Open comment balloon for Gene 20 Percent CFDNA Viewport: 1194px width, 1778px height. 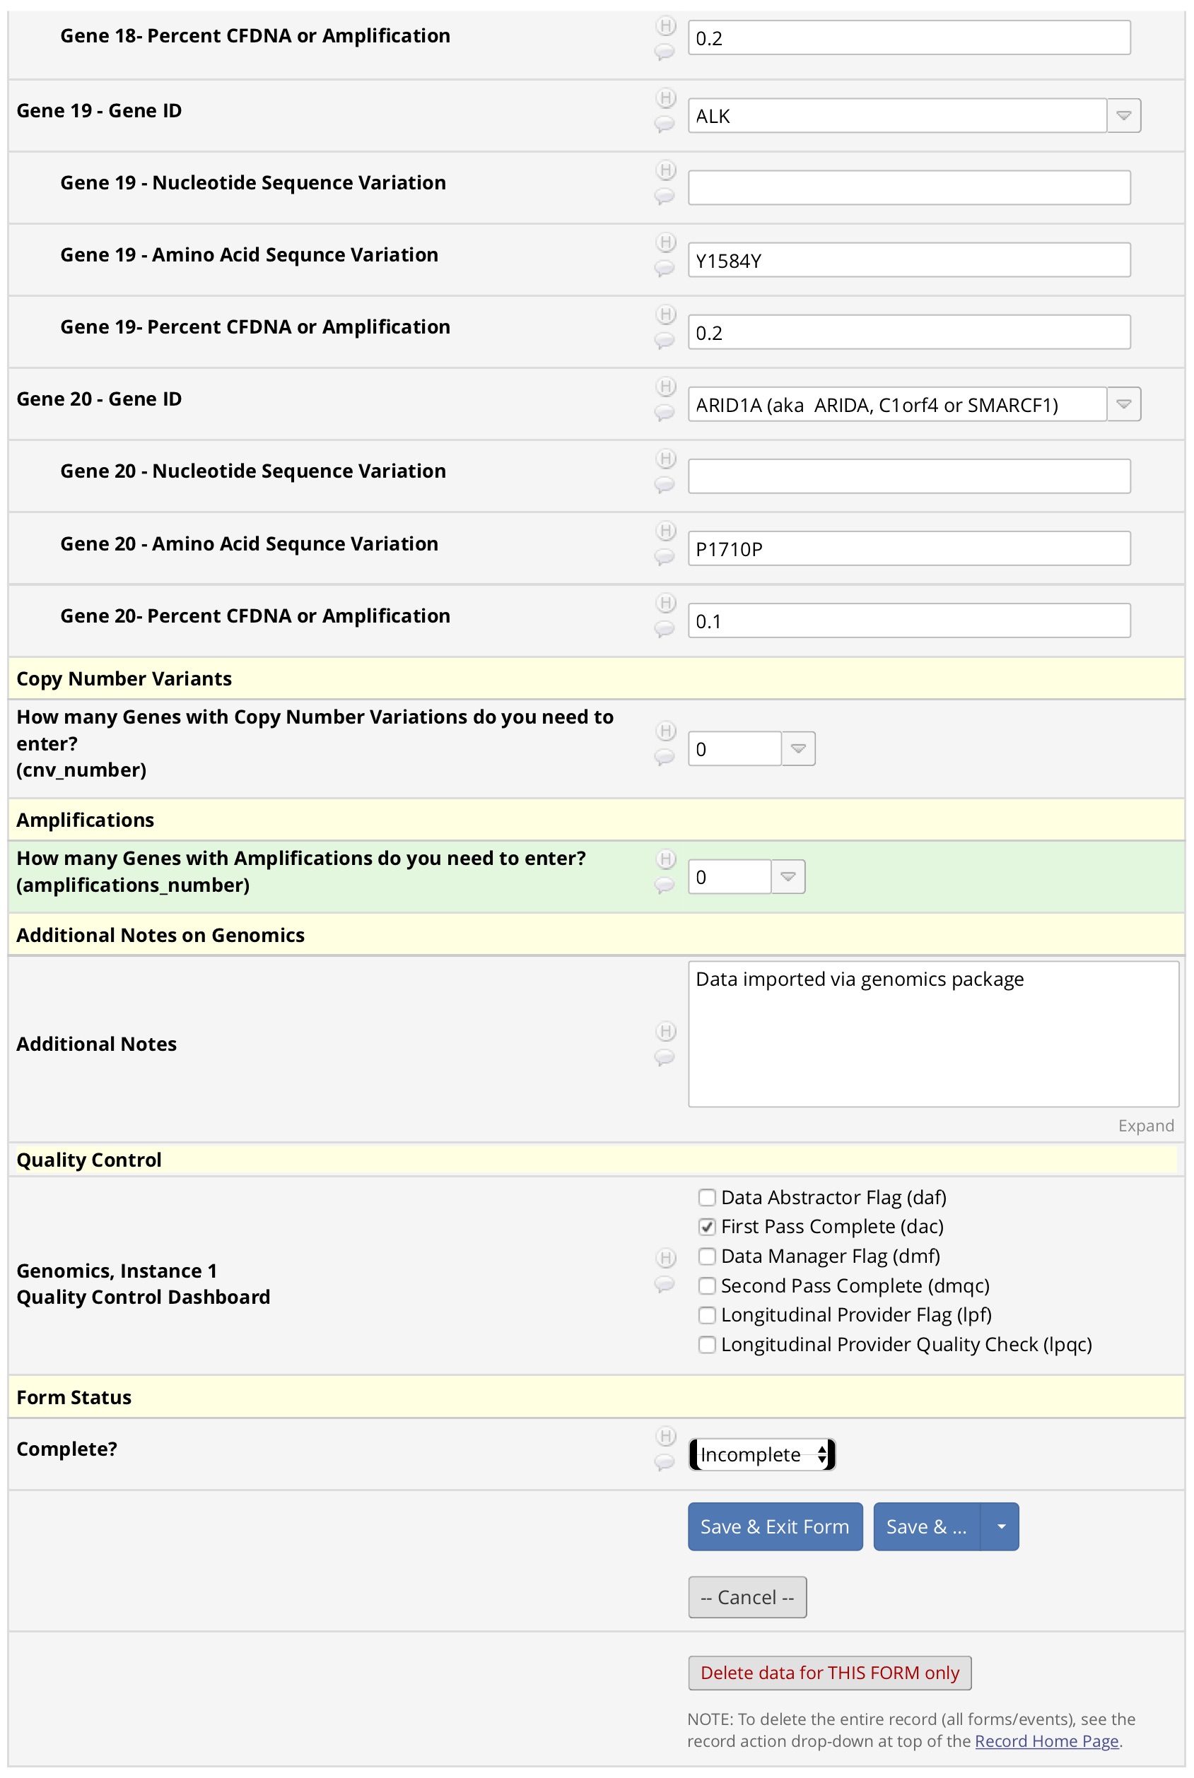point(664,629)
